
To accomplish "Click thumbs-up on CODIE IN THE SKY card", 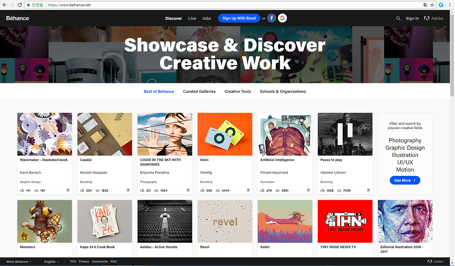I will 142,190.
